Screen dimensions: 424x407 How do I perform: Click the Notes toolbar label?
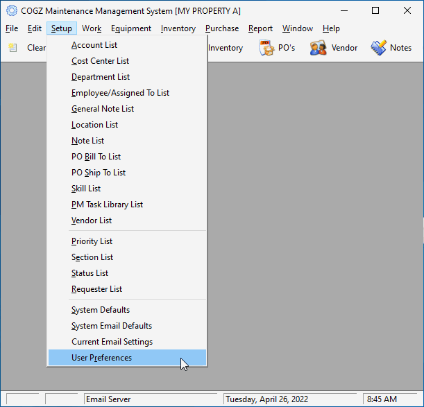click(400, 48)
